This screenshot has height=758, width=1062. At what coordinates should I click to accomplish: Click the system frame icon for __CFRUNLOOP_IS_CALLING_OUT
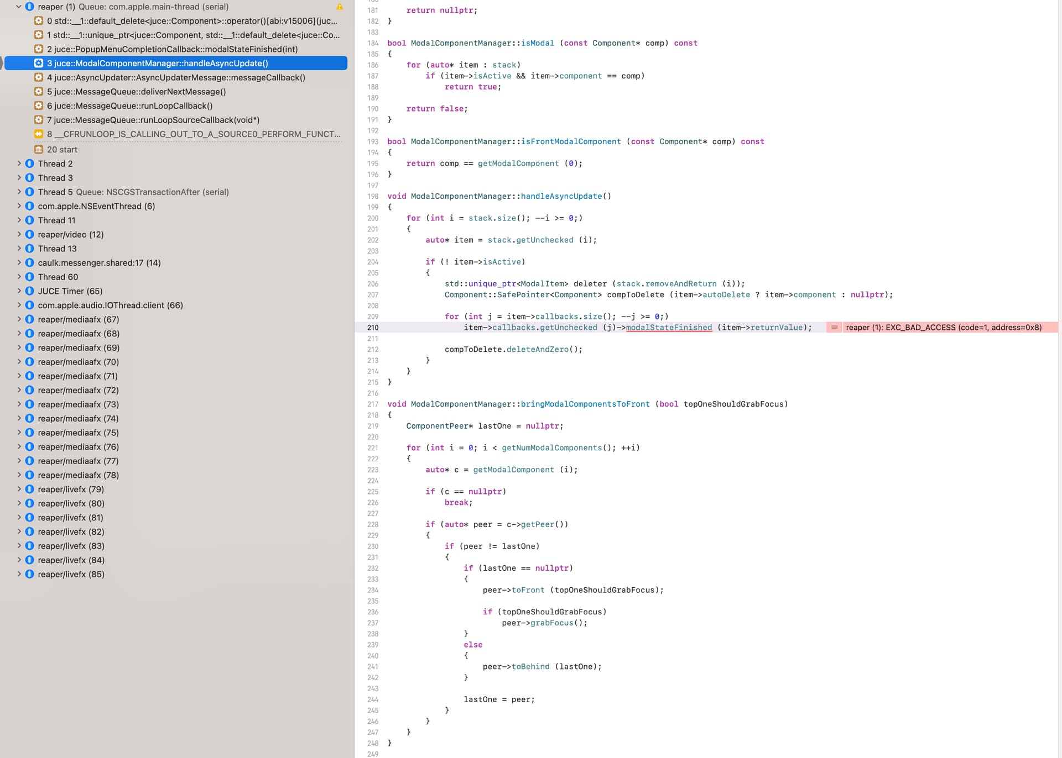[x=39, y=134]
